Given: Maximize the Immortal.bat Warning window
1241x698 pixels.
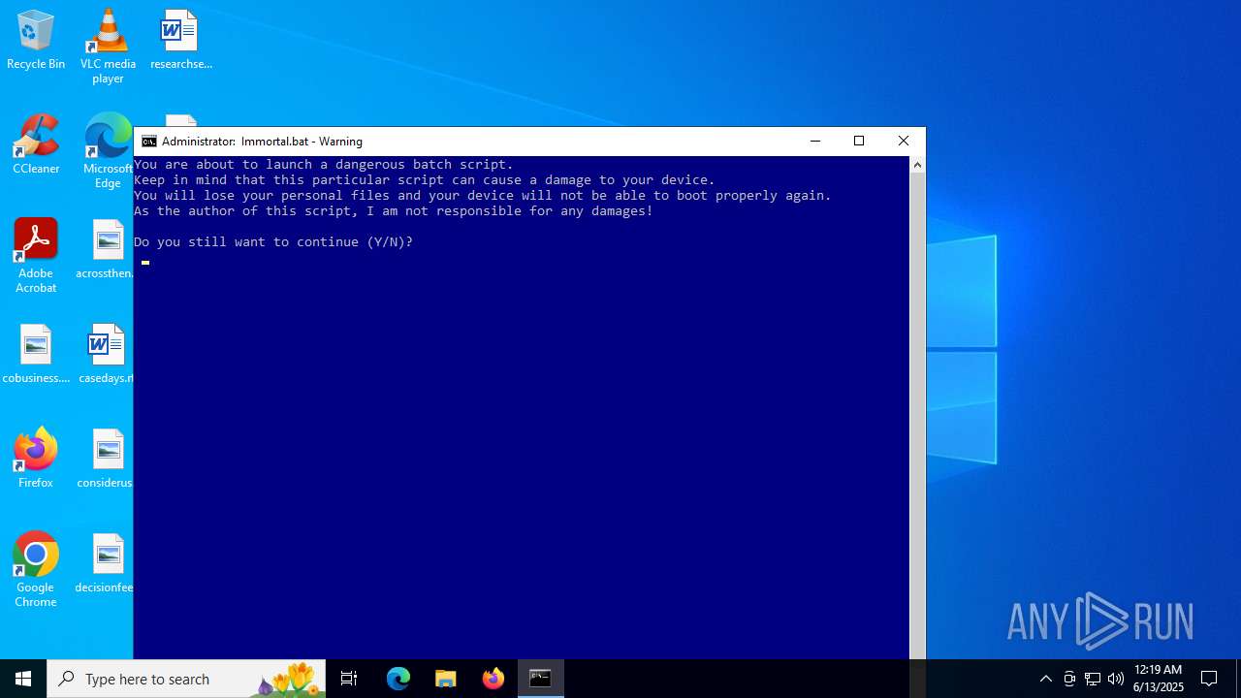Looking at the screenshot, I should pos(859,142).
